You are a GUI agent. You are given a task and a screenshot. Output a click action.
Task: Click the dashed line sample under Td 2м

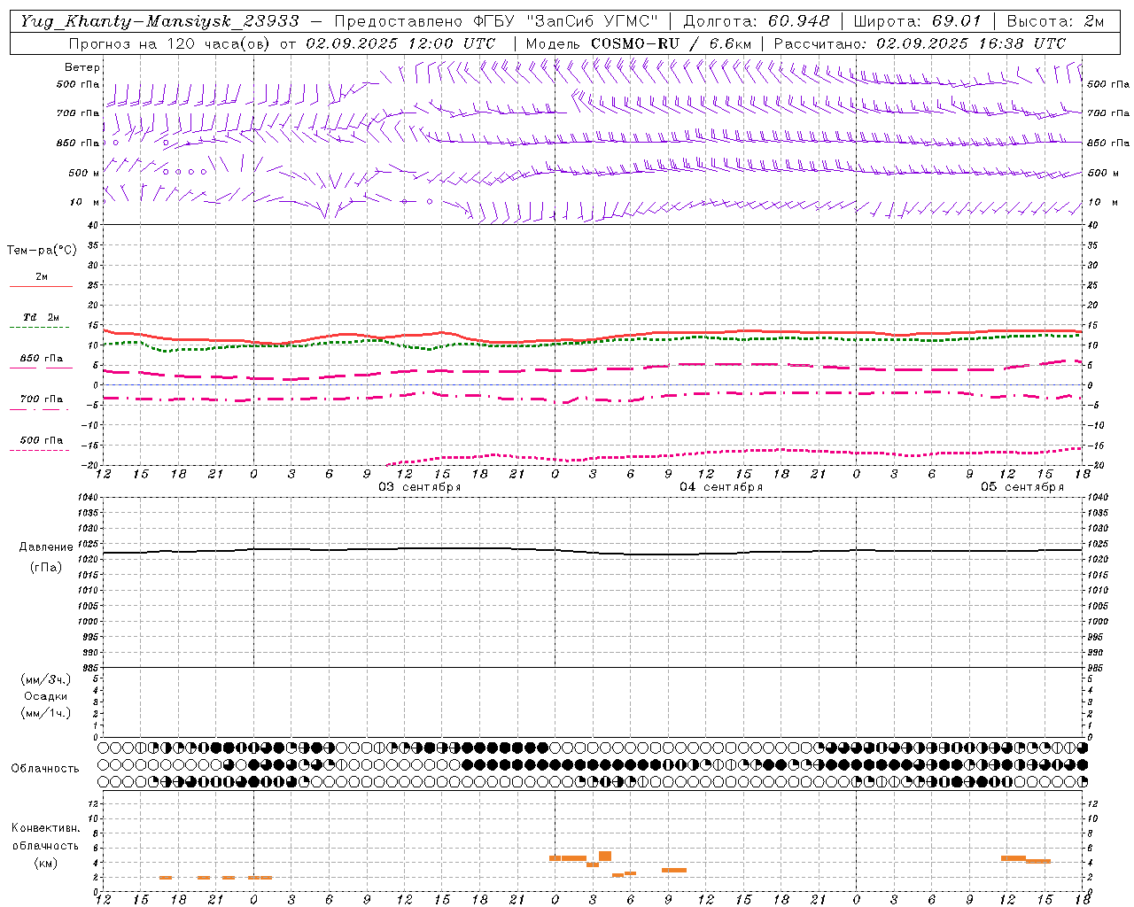coord(39,328)
